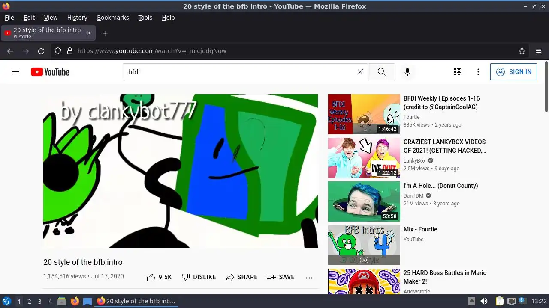This screenshot has height=308, width=549.
Task: Bookmark this page with the star
Action: click(x=522, y=51)
